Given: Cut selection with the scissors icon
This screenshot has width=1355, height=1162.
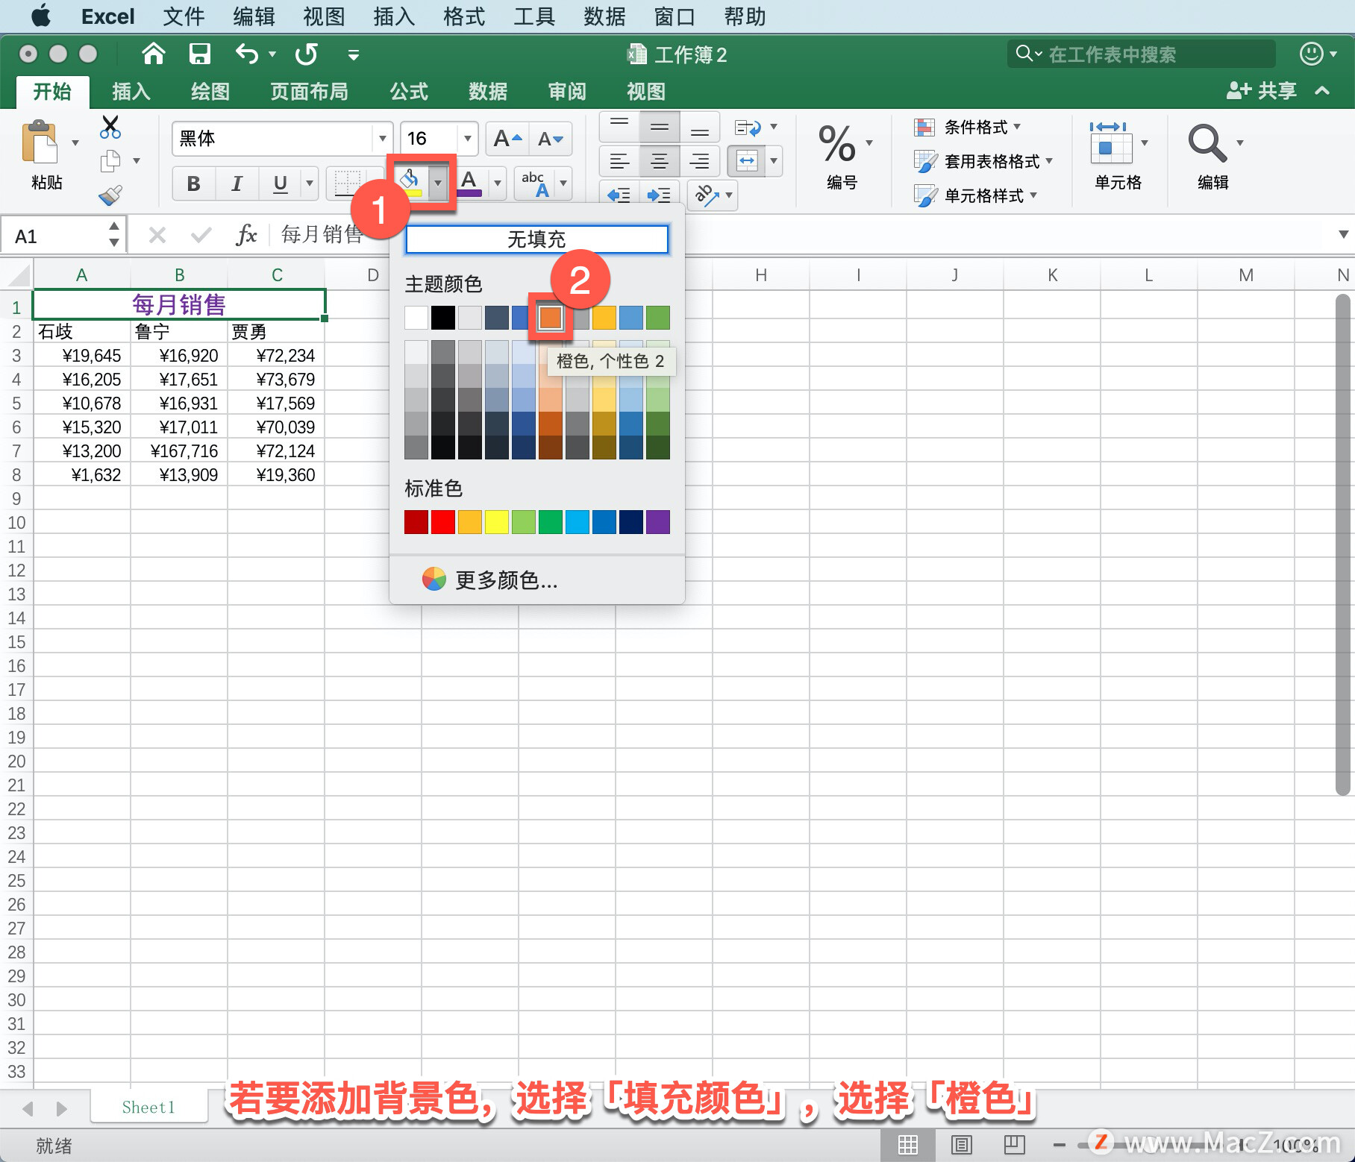Looking at the screenshot, I should [x=110, y=127].
